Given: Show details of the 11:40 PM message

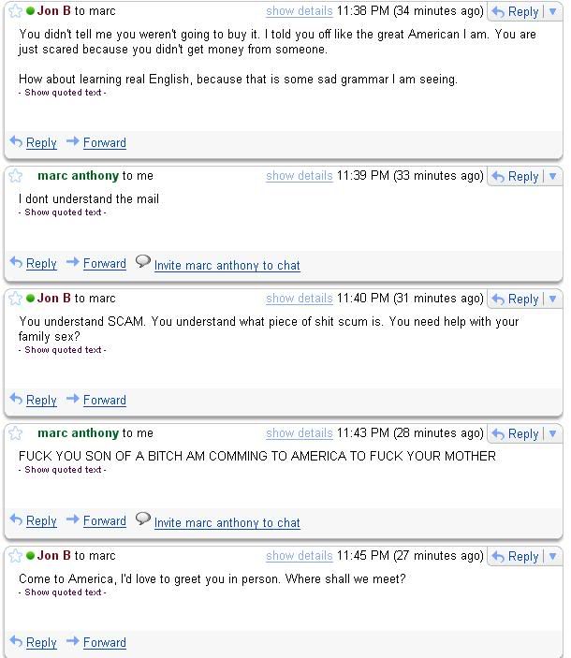Looking at the screenshot, I should click(x=300, y=299).
